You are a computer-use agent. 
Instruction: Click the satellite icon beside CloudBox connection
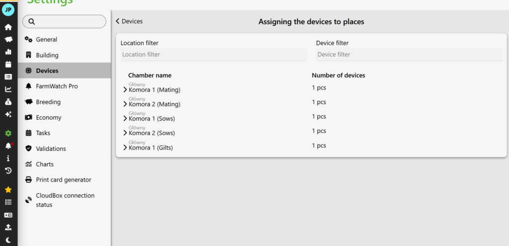pyautogui.click(x=28, y=200)
